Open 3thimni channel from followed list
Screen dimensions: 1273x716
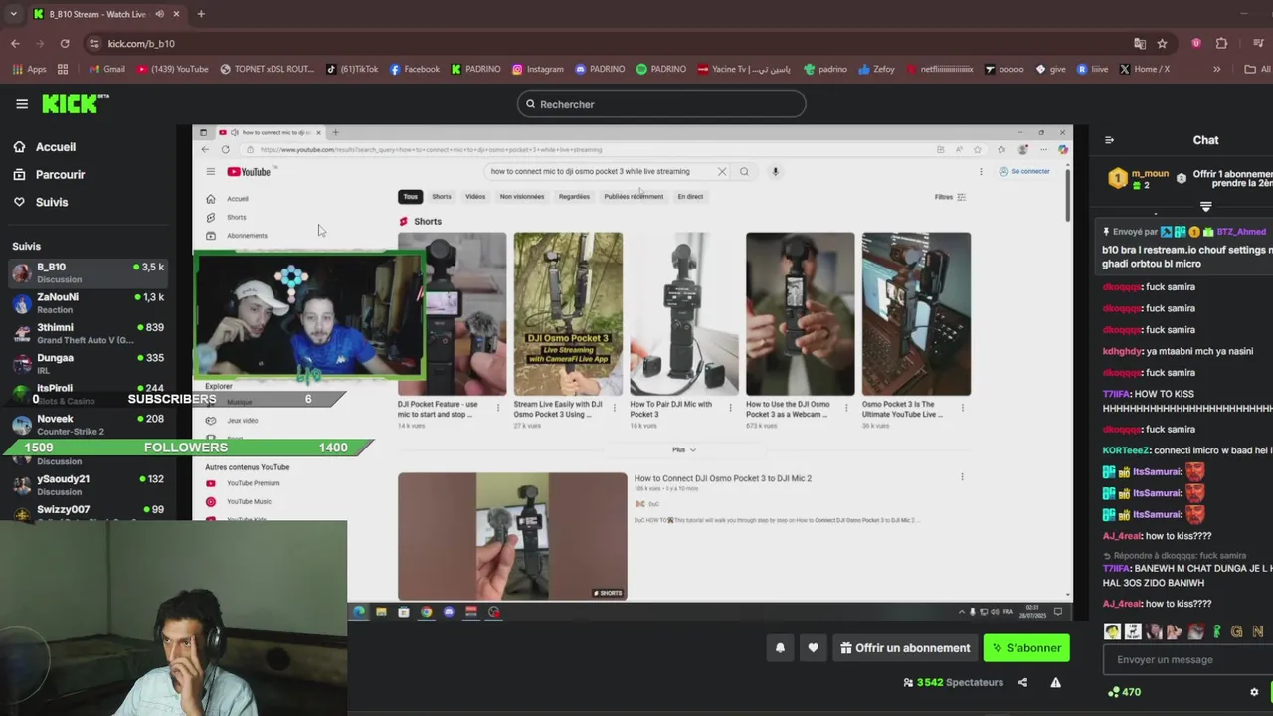pos(90,333)
